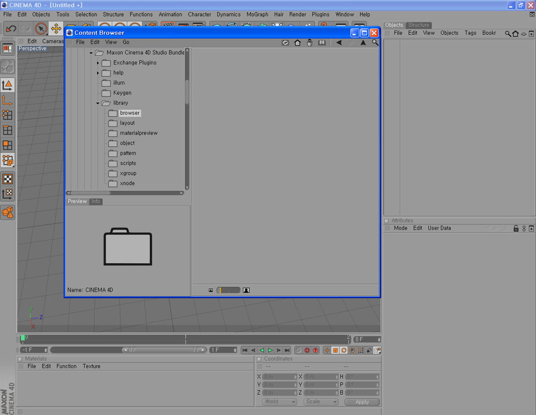Screen dimensions: 536x415
Task: Click the Apply button in Coordinates
Action: tap(362, 402)
